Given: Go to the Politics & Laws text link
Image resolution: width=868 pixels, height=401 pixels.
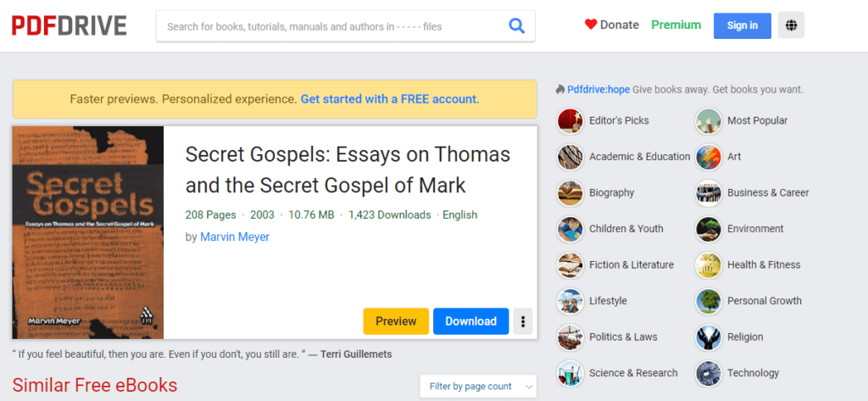Looking at the screenshot, I should 623,337.
